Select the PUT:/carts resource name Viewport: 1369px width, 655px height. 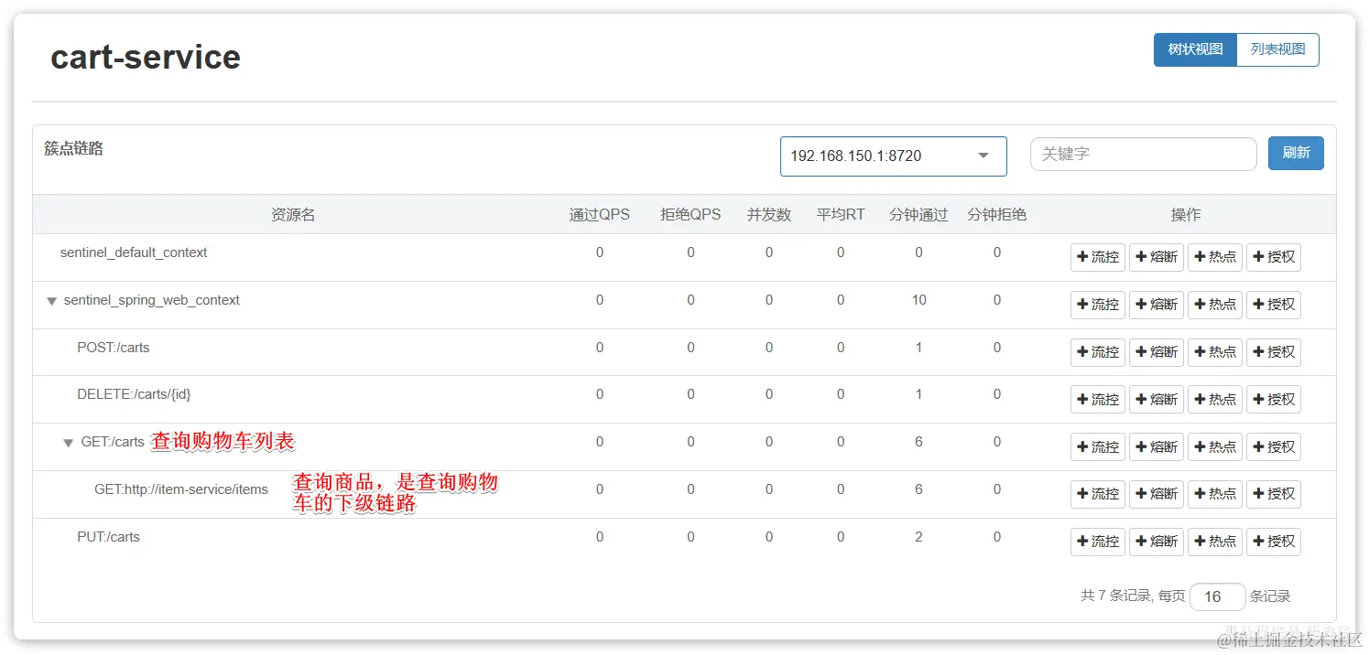[109, 537]
